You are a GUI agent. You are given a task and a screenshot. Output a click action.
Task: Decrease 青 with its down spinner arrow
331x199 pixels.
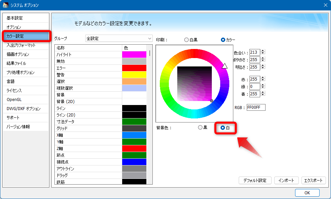coord(263,95)
